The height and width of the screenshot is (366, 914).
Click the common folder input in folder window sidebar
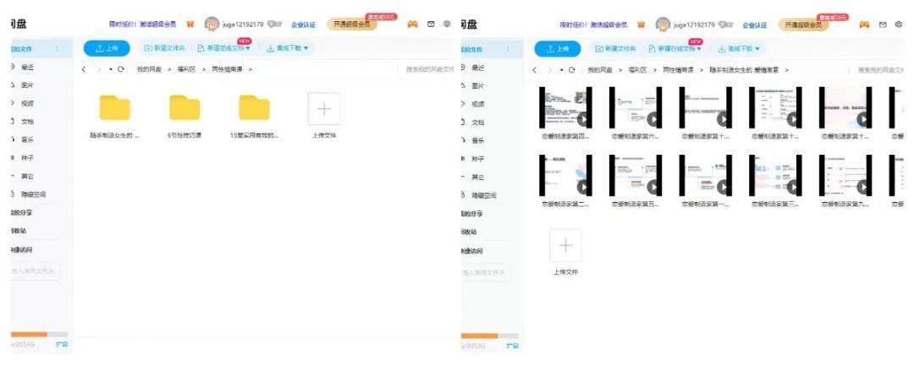coord(35,271)
